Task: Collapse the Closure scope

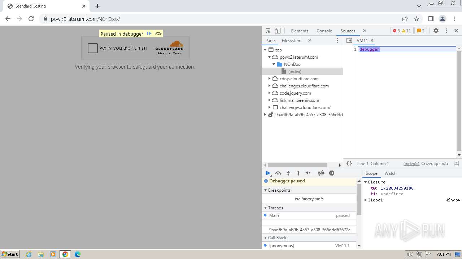Action: [x=366, y=182]
